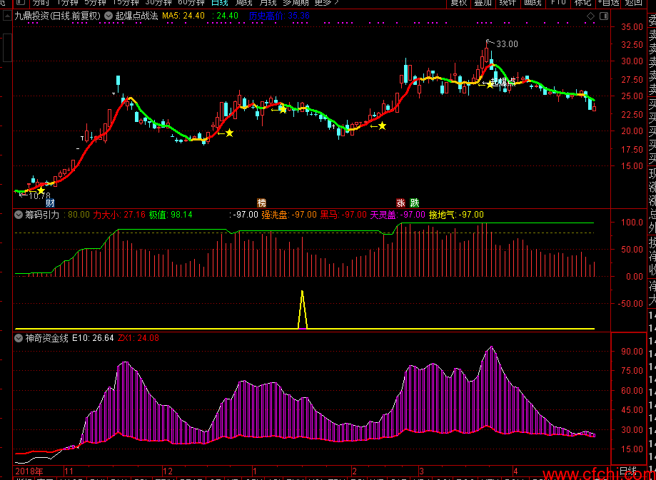Viewport: 656px width, 480px height.
Task: Click the yellow spike in 筹码引力 panel
Action: [303, 310]
